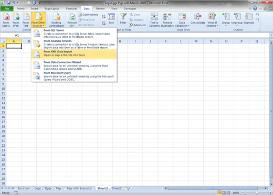Viewport: 273px width, 195px height.
Task: Click the Subtotal icon
Action: (249, 18)
